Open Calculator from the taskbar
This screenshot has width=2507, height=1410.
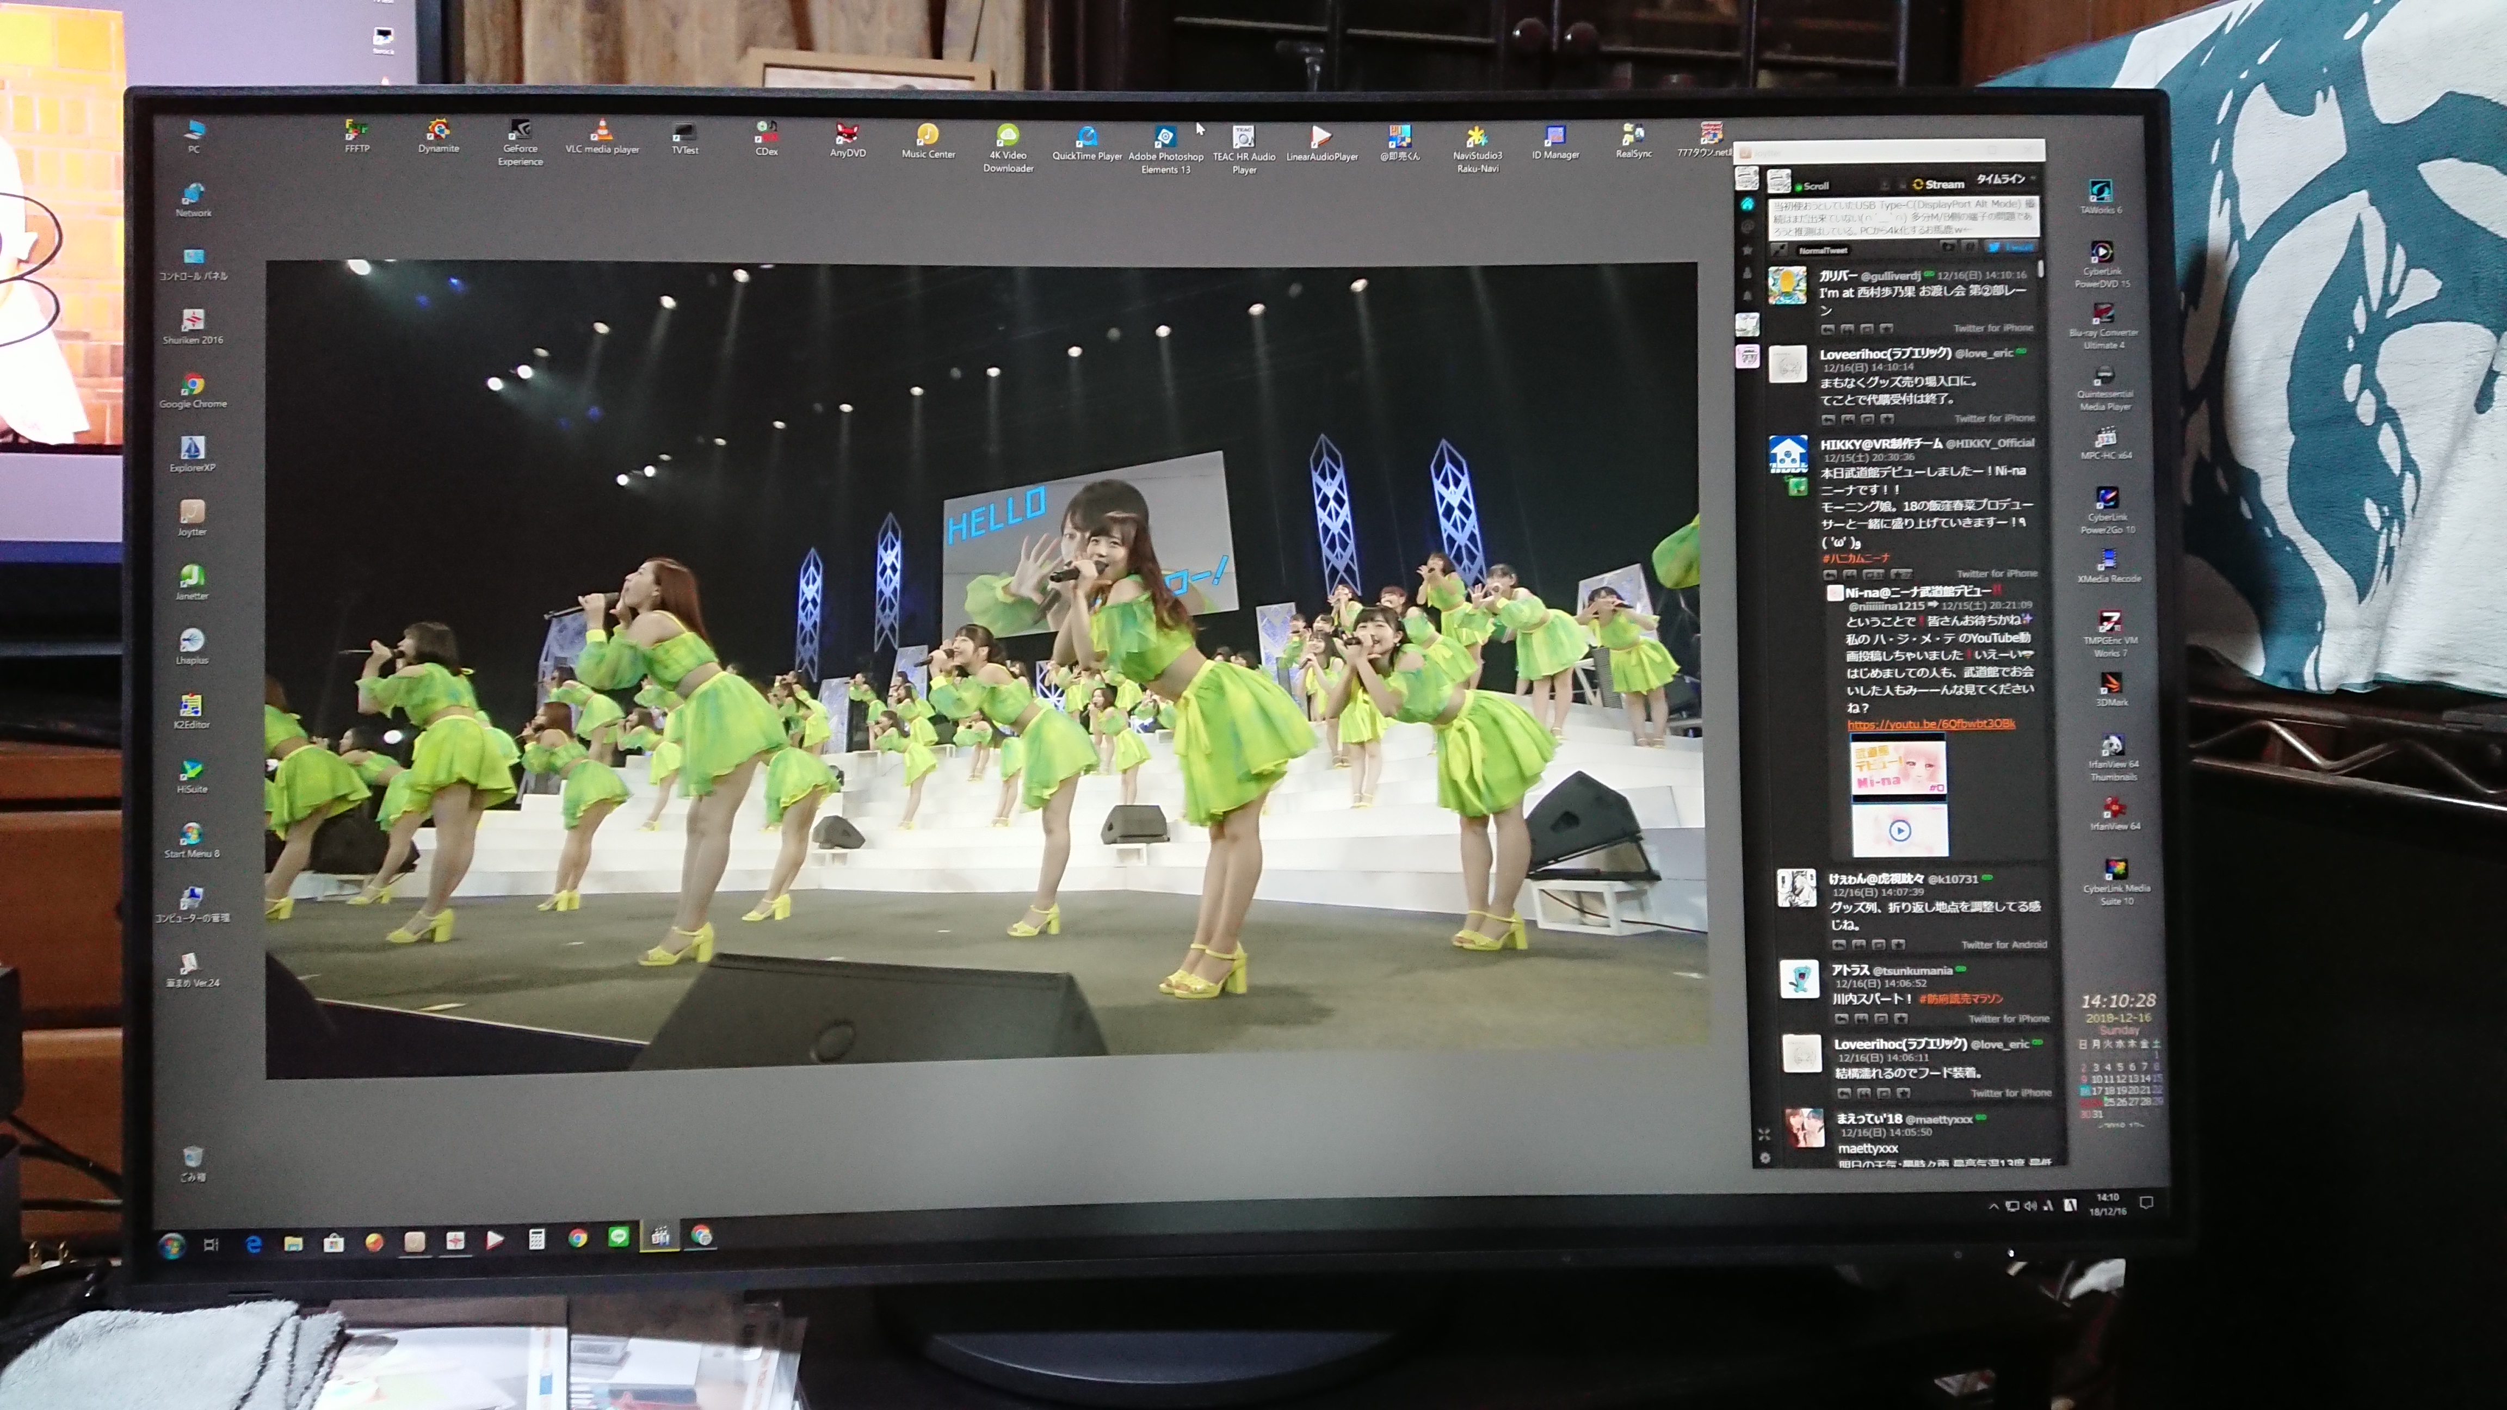pos(536,1239)
